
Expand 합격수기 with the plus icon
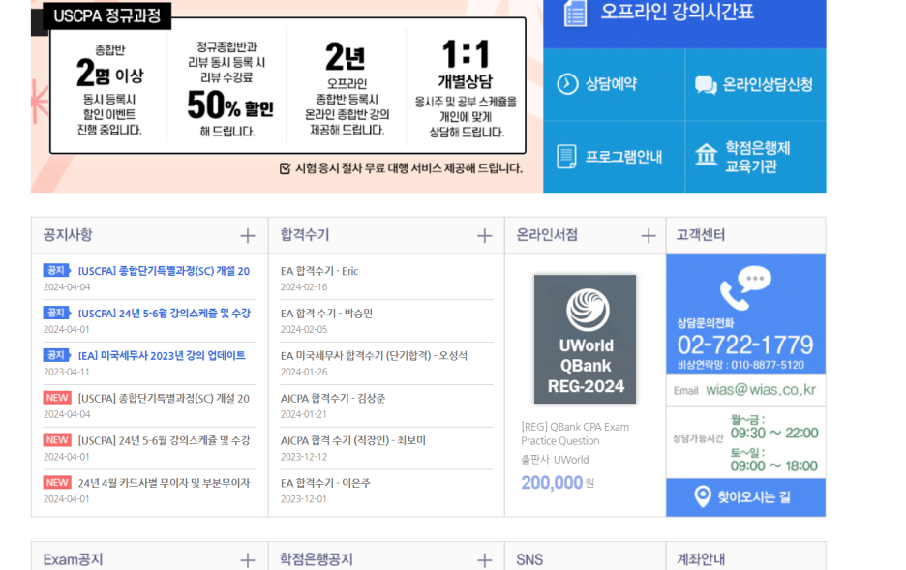[484, 235]
